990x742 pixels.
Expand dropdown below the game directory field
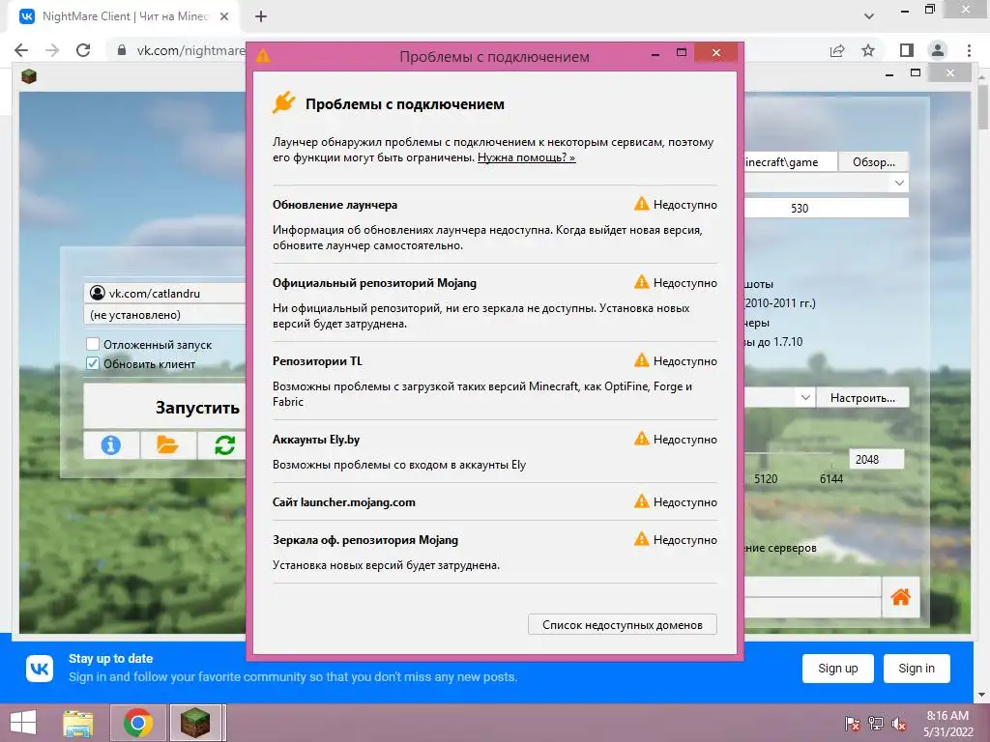[x=899, y=183]
